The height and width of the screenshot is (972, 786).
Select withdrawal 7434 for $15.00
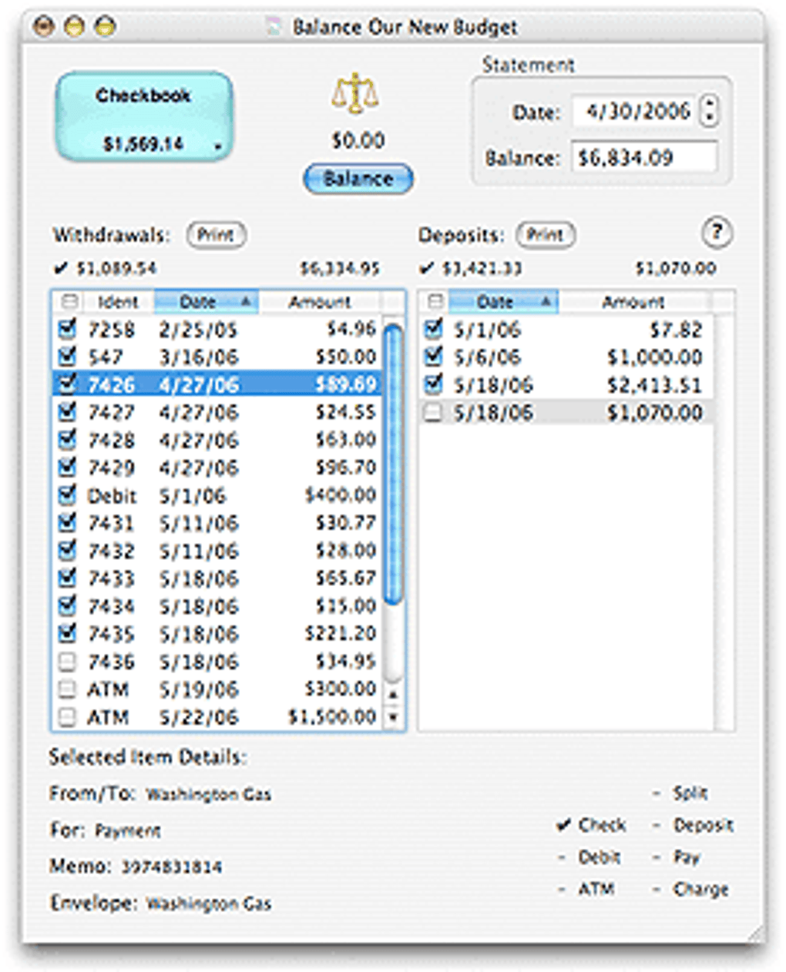(217, 606)
